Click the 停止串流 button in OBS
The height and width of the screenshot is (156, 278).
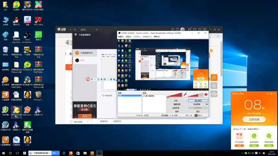(198, 101)
